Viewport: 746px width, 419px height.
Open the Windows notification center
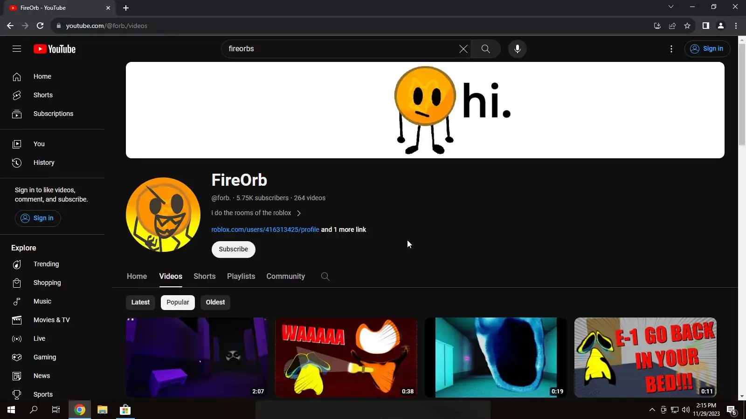732,410
